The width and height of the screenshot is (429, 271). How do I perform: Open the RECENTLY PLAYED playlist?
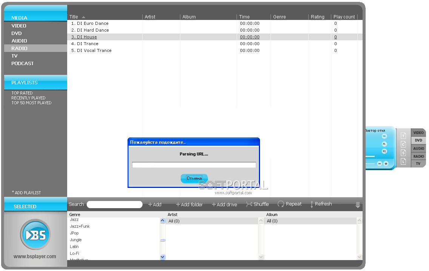pyautogui.click(x=28, y=98)
